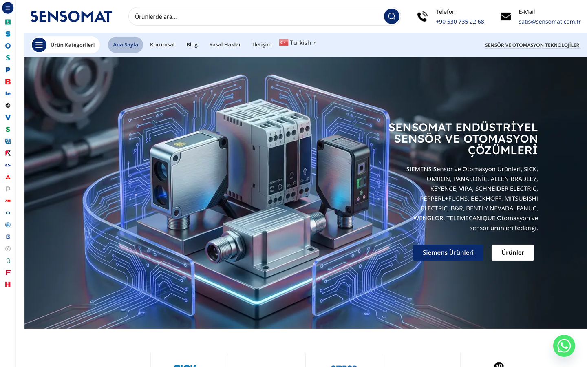Select the blue oval brand icon

click(8, 213)
